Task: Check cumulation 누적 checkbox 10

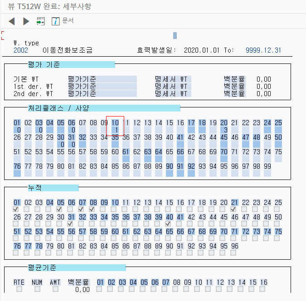Action: coord(114,209)
